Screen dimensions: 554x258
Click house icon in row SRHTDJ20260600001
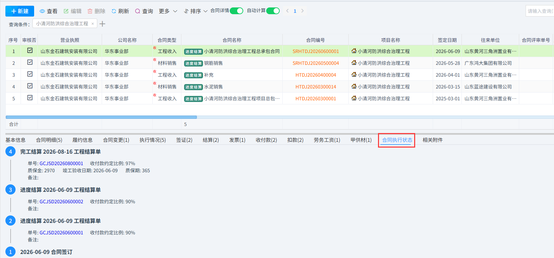point(354,51)
